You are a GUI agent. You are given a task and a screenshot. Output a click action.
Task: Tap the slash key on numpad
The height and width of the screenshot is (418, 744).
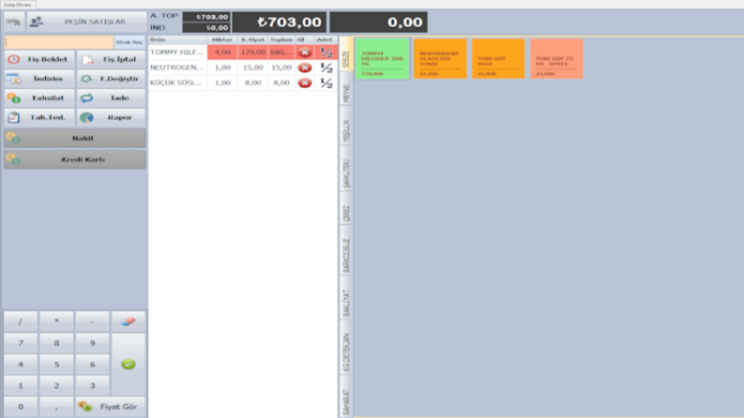21,321
